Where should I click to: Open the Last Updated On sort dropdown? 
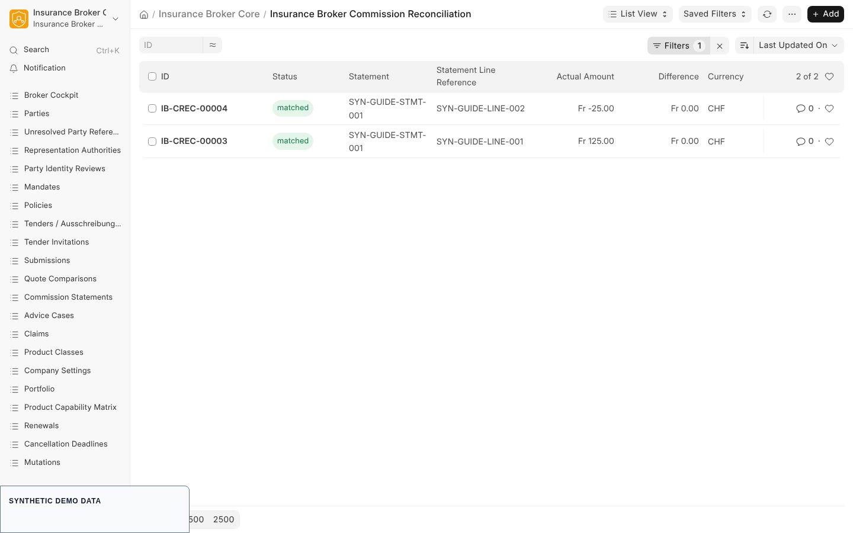click(799, 46)
